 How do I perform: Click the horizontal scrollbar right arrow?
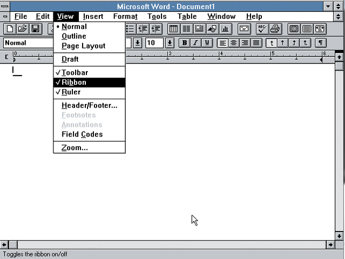tap(330, 245)
